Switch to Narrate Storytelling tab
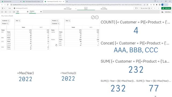Image resolution: width=172 pixels, height=97 pixels. pyautogui.click(x=104, y=8)
